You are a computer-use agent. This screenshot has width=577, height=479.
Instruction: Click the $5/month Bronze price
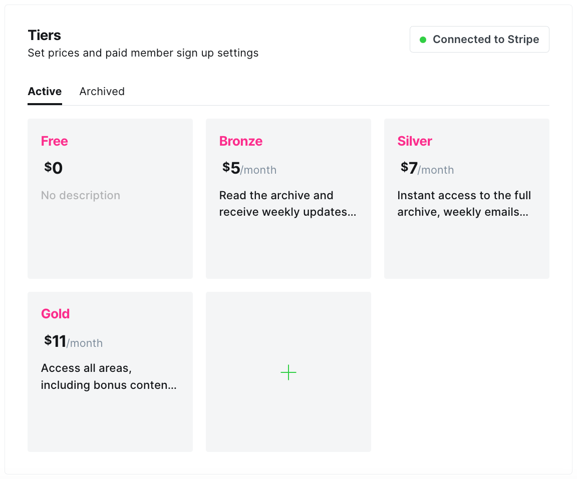249,169
